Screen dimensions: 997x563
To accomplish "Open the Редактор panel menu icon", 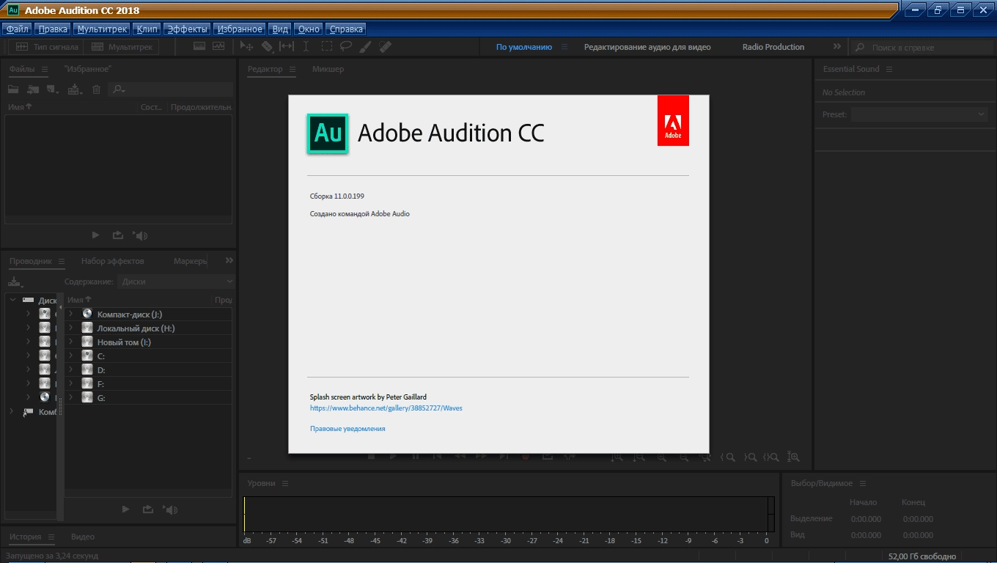I will (x=293, y=69).
